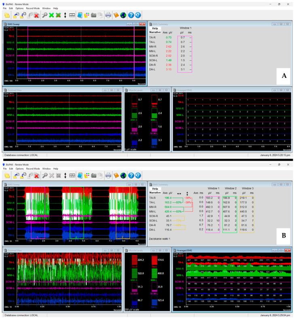Open the Options menu in the bottom window
294x319 pixels.
click(19, 168)
